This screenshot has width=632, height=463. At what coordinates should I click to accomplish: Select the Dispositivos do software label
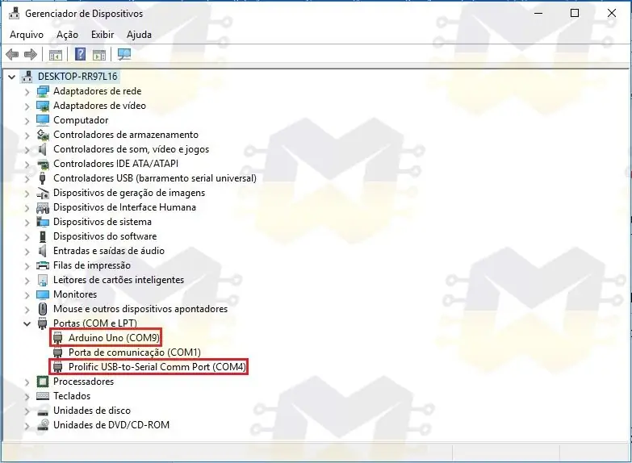coord(105,236)
